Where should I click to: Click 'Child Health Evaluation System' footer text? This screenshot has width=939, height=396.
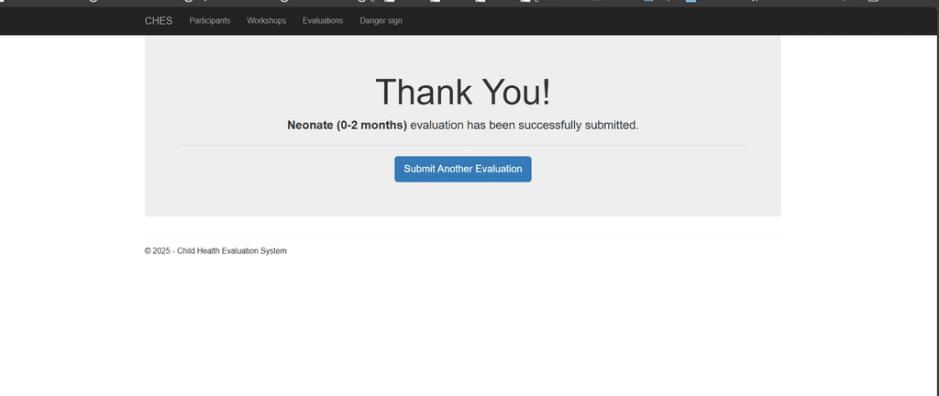pyautogui.click(x=232, y=251)
